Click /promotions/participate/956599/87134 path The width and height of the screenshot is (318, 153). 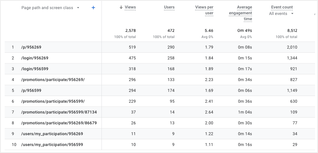(x=59, y=112)
